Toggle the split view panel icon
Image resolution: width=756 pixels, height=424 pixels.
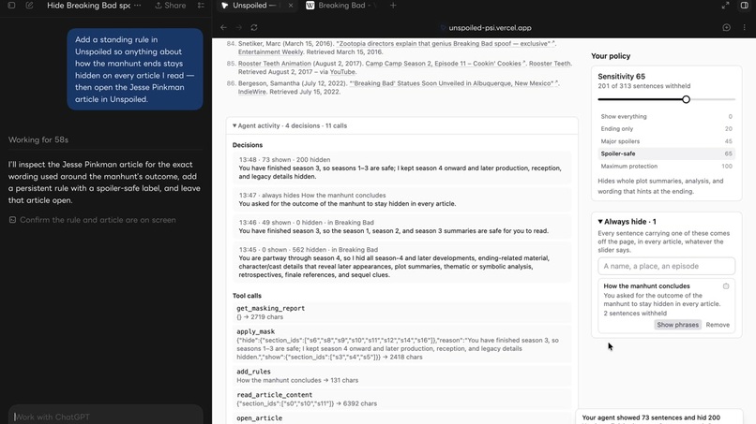[x=745, y=6]
